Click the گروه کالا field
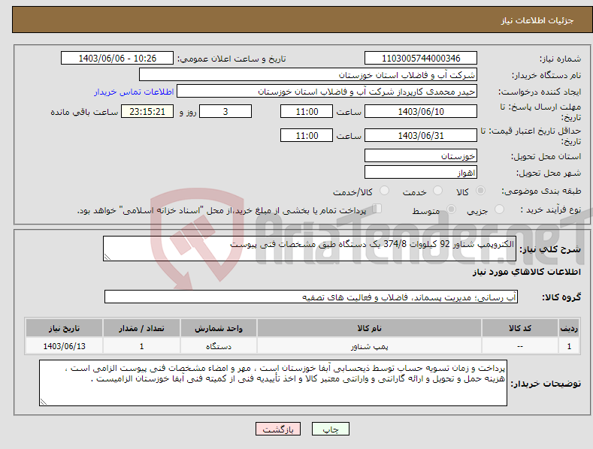The width and height of the screenshot is (593, 449). [311, 297]
